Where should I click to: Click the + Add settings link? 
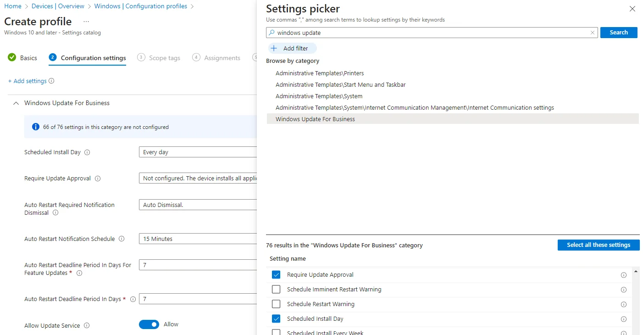[x=28, y=81]
